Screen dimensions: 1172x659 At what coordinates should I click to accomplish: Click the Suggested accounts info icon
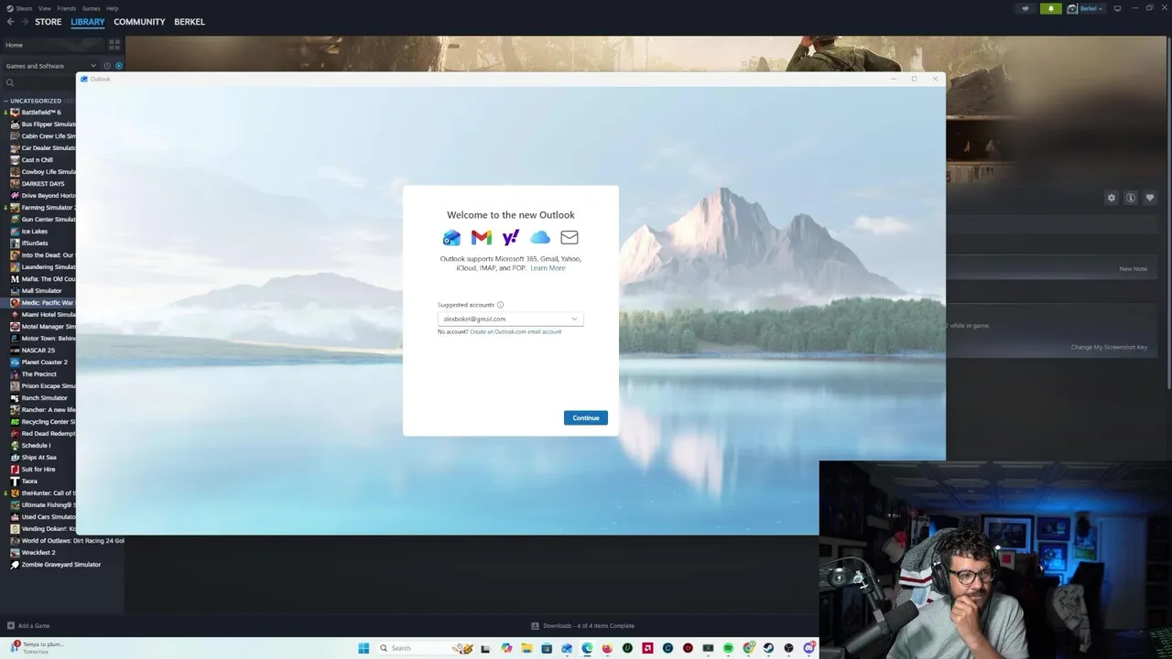tap(500, 305)
